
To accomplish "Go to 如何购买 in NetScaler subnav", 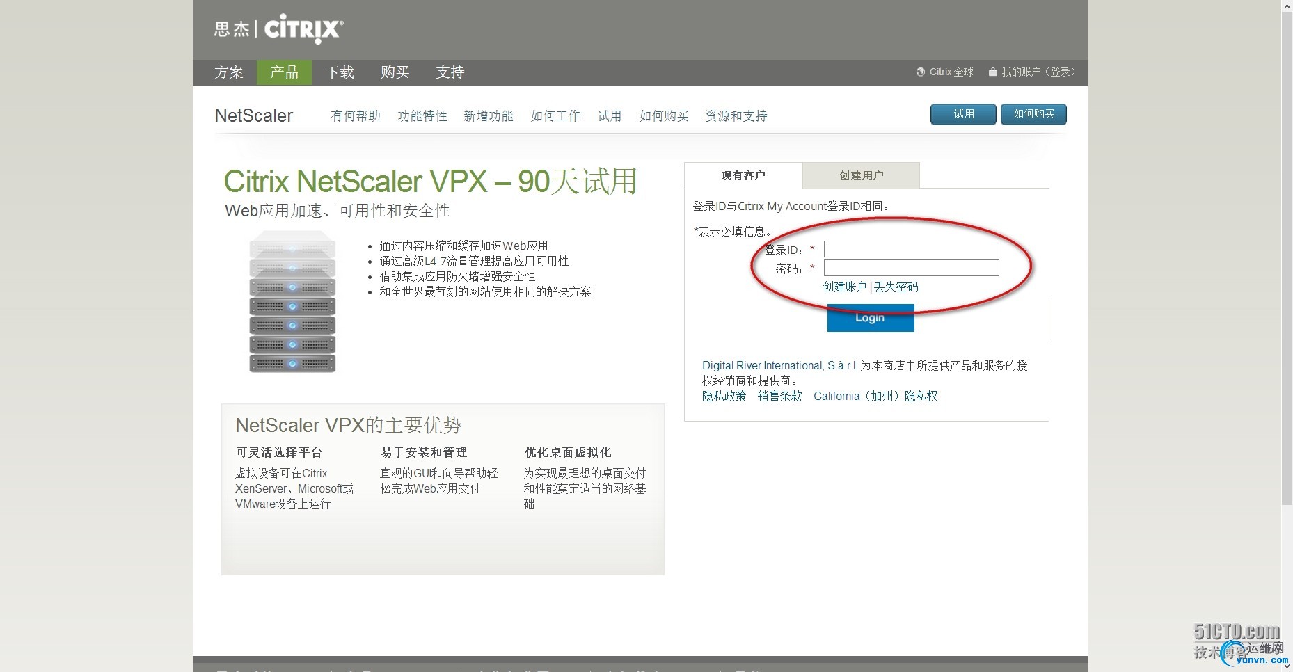I will [664, 116].
